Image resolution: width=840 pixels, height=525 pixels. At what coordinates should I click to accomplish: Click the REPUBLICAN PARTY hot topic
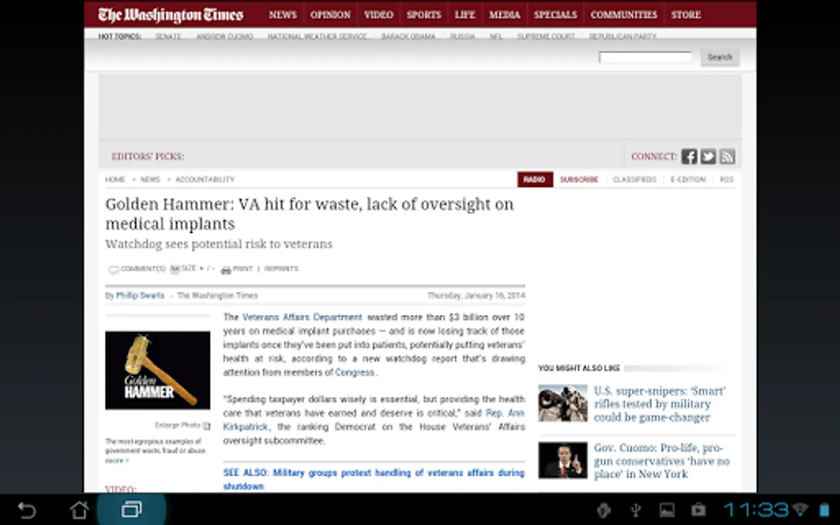tap(623, 36)
